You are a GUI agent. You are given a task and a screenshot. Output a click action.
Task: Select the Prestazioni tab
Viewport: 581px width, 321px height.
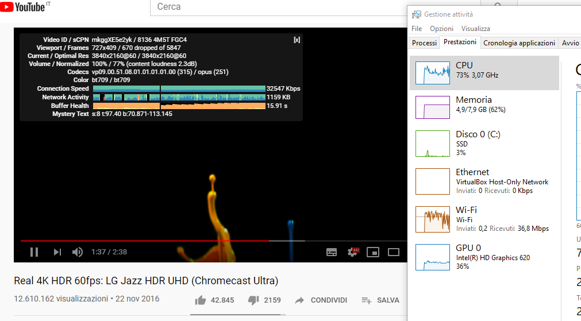click(460, 42)
